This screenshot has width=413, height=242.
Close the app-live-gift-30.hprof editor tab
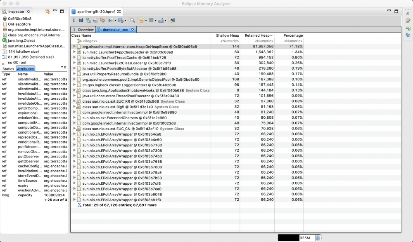click(119, 11)
